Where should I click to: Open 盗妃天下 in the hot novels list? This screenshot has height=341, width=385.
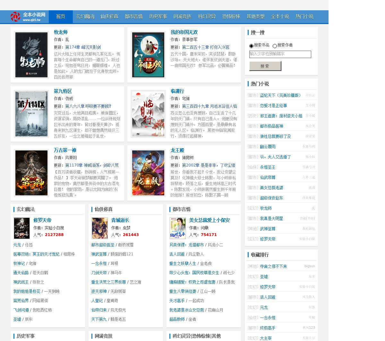(x=280, y=95)
